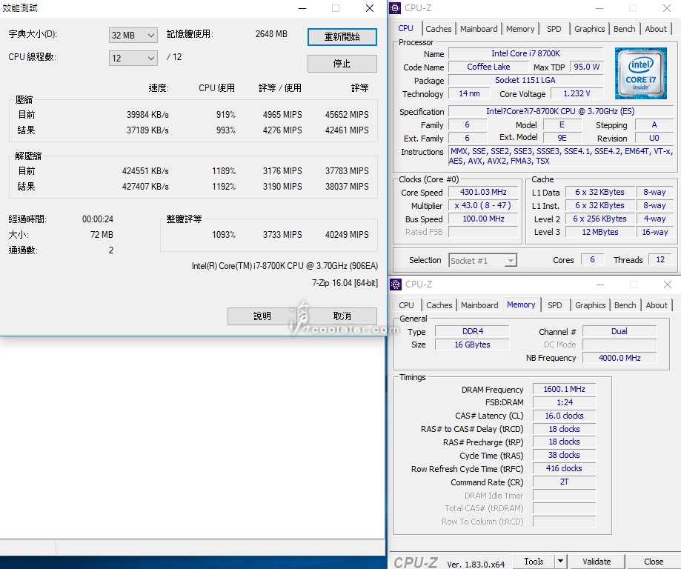Click the NB Frequency value 4000.0 MHz
This screenshot has height=569, width=681.
pos(619,358)
